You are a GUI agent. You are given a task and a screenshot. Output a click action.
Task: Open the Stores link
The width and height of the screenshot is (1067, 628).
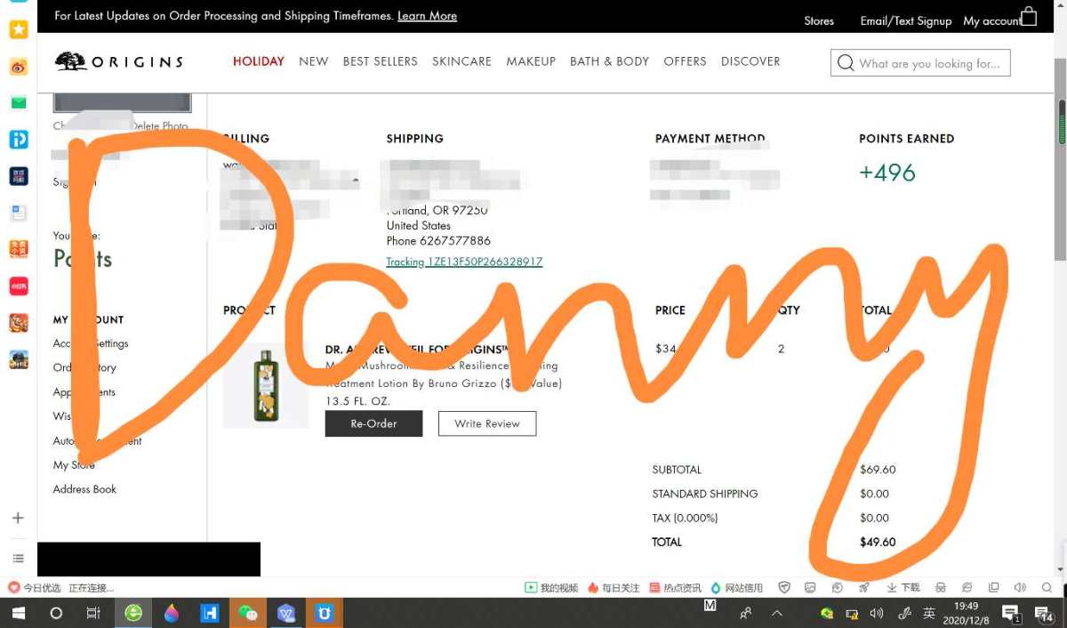(x=819, y=20)
